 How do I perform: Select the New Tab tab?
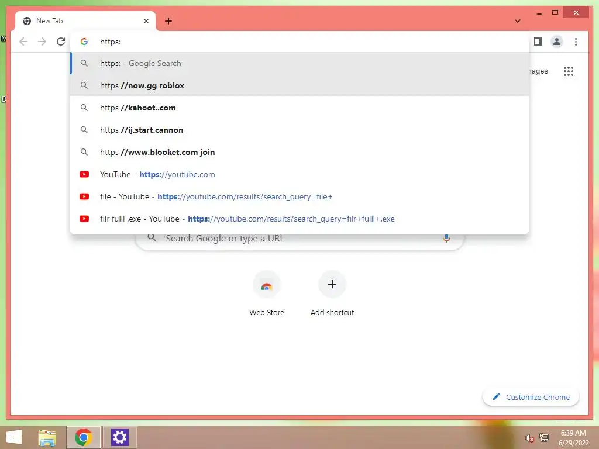click(85, 21)
